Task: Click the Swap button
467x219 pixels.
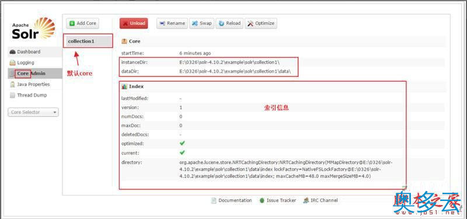Action: click(x=201, y=23)
